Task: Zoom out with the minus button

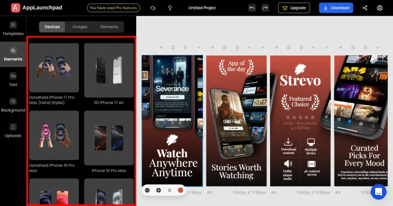Action: click(x=148, y=190)
